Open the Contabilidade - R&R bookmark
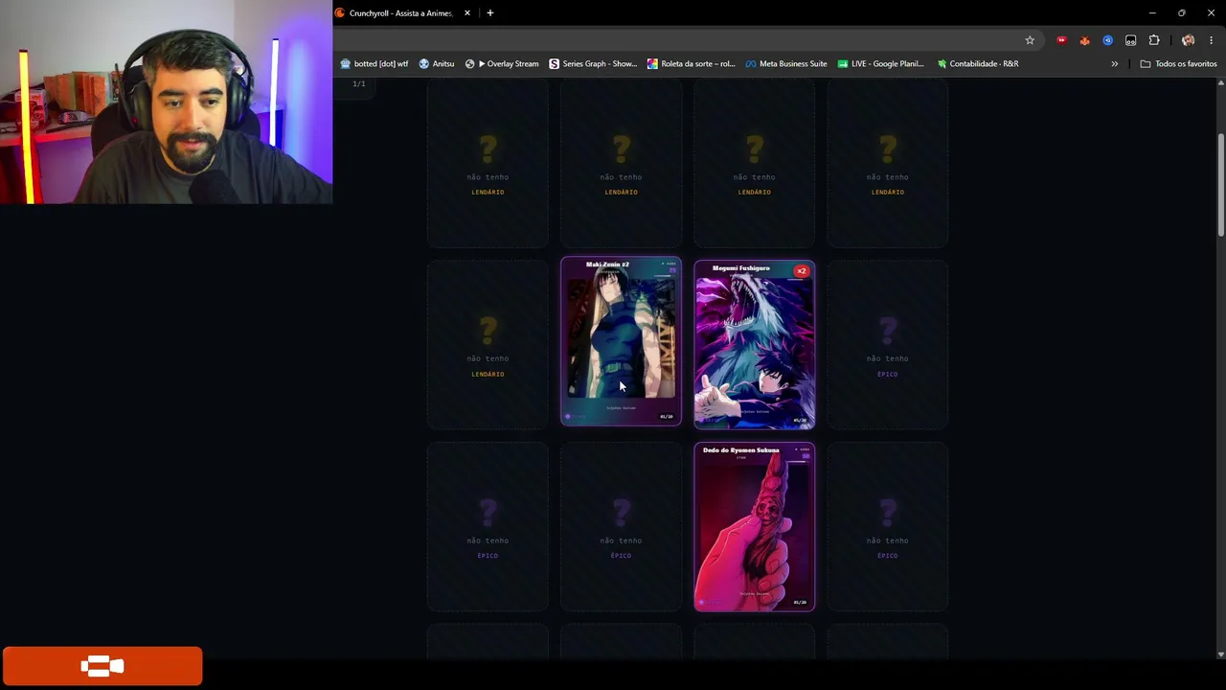Image resolution: width=1226 pixels, height=690 pixels. tap(977, 64)
